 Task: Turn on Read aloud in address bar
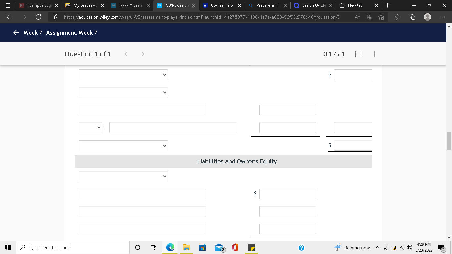[x=358, y=17]
